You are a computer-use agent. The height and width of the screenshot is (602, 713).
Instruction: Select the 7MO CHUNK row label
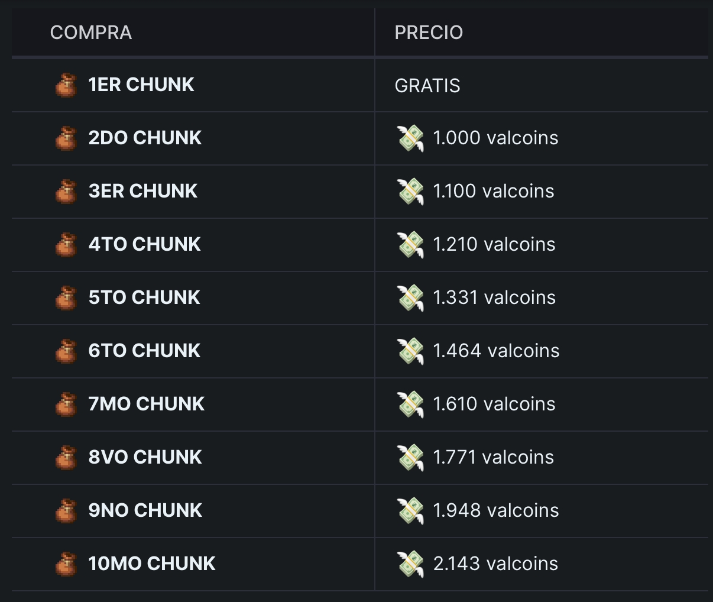click(x=147, y=404)
